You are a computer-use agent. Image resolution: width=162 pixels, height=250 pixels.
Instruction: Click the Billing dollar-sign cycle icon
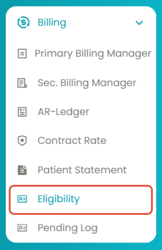coord(24,22)
